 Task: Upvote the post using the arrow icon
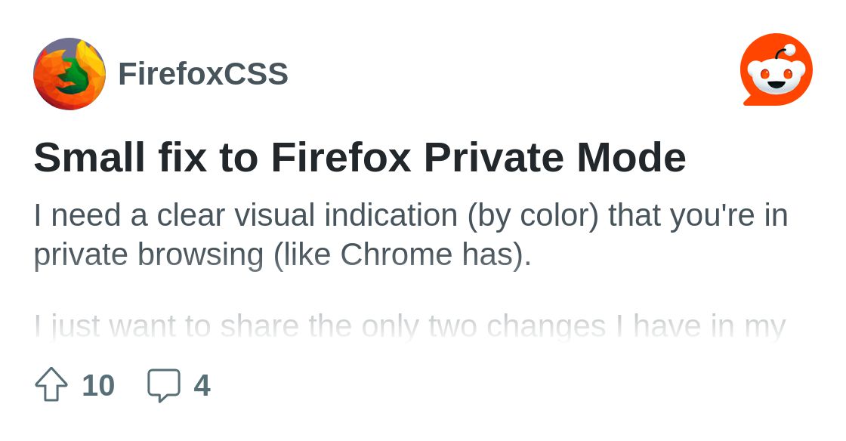click(x=51, y=384)
